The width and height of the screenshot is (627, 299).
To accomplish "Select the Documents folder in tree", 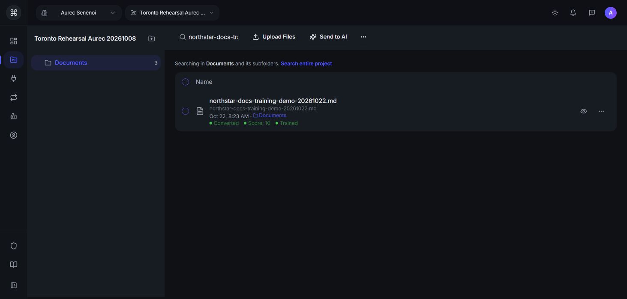I will click(x=96, y=63).
